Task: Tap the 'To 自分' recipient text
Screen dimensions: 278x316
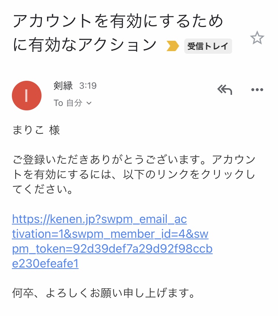Action: pos(68,103)
